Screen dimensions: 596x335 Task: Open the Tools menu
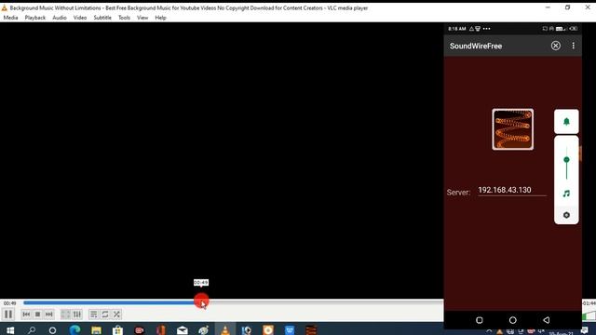(x=124, y=18)
